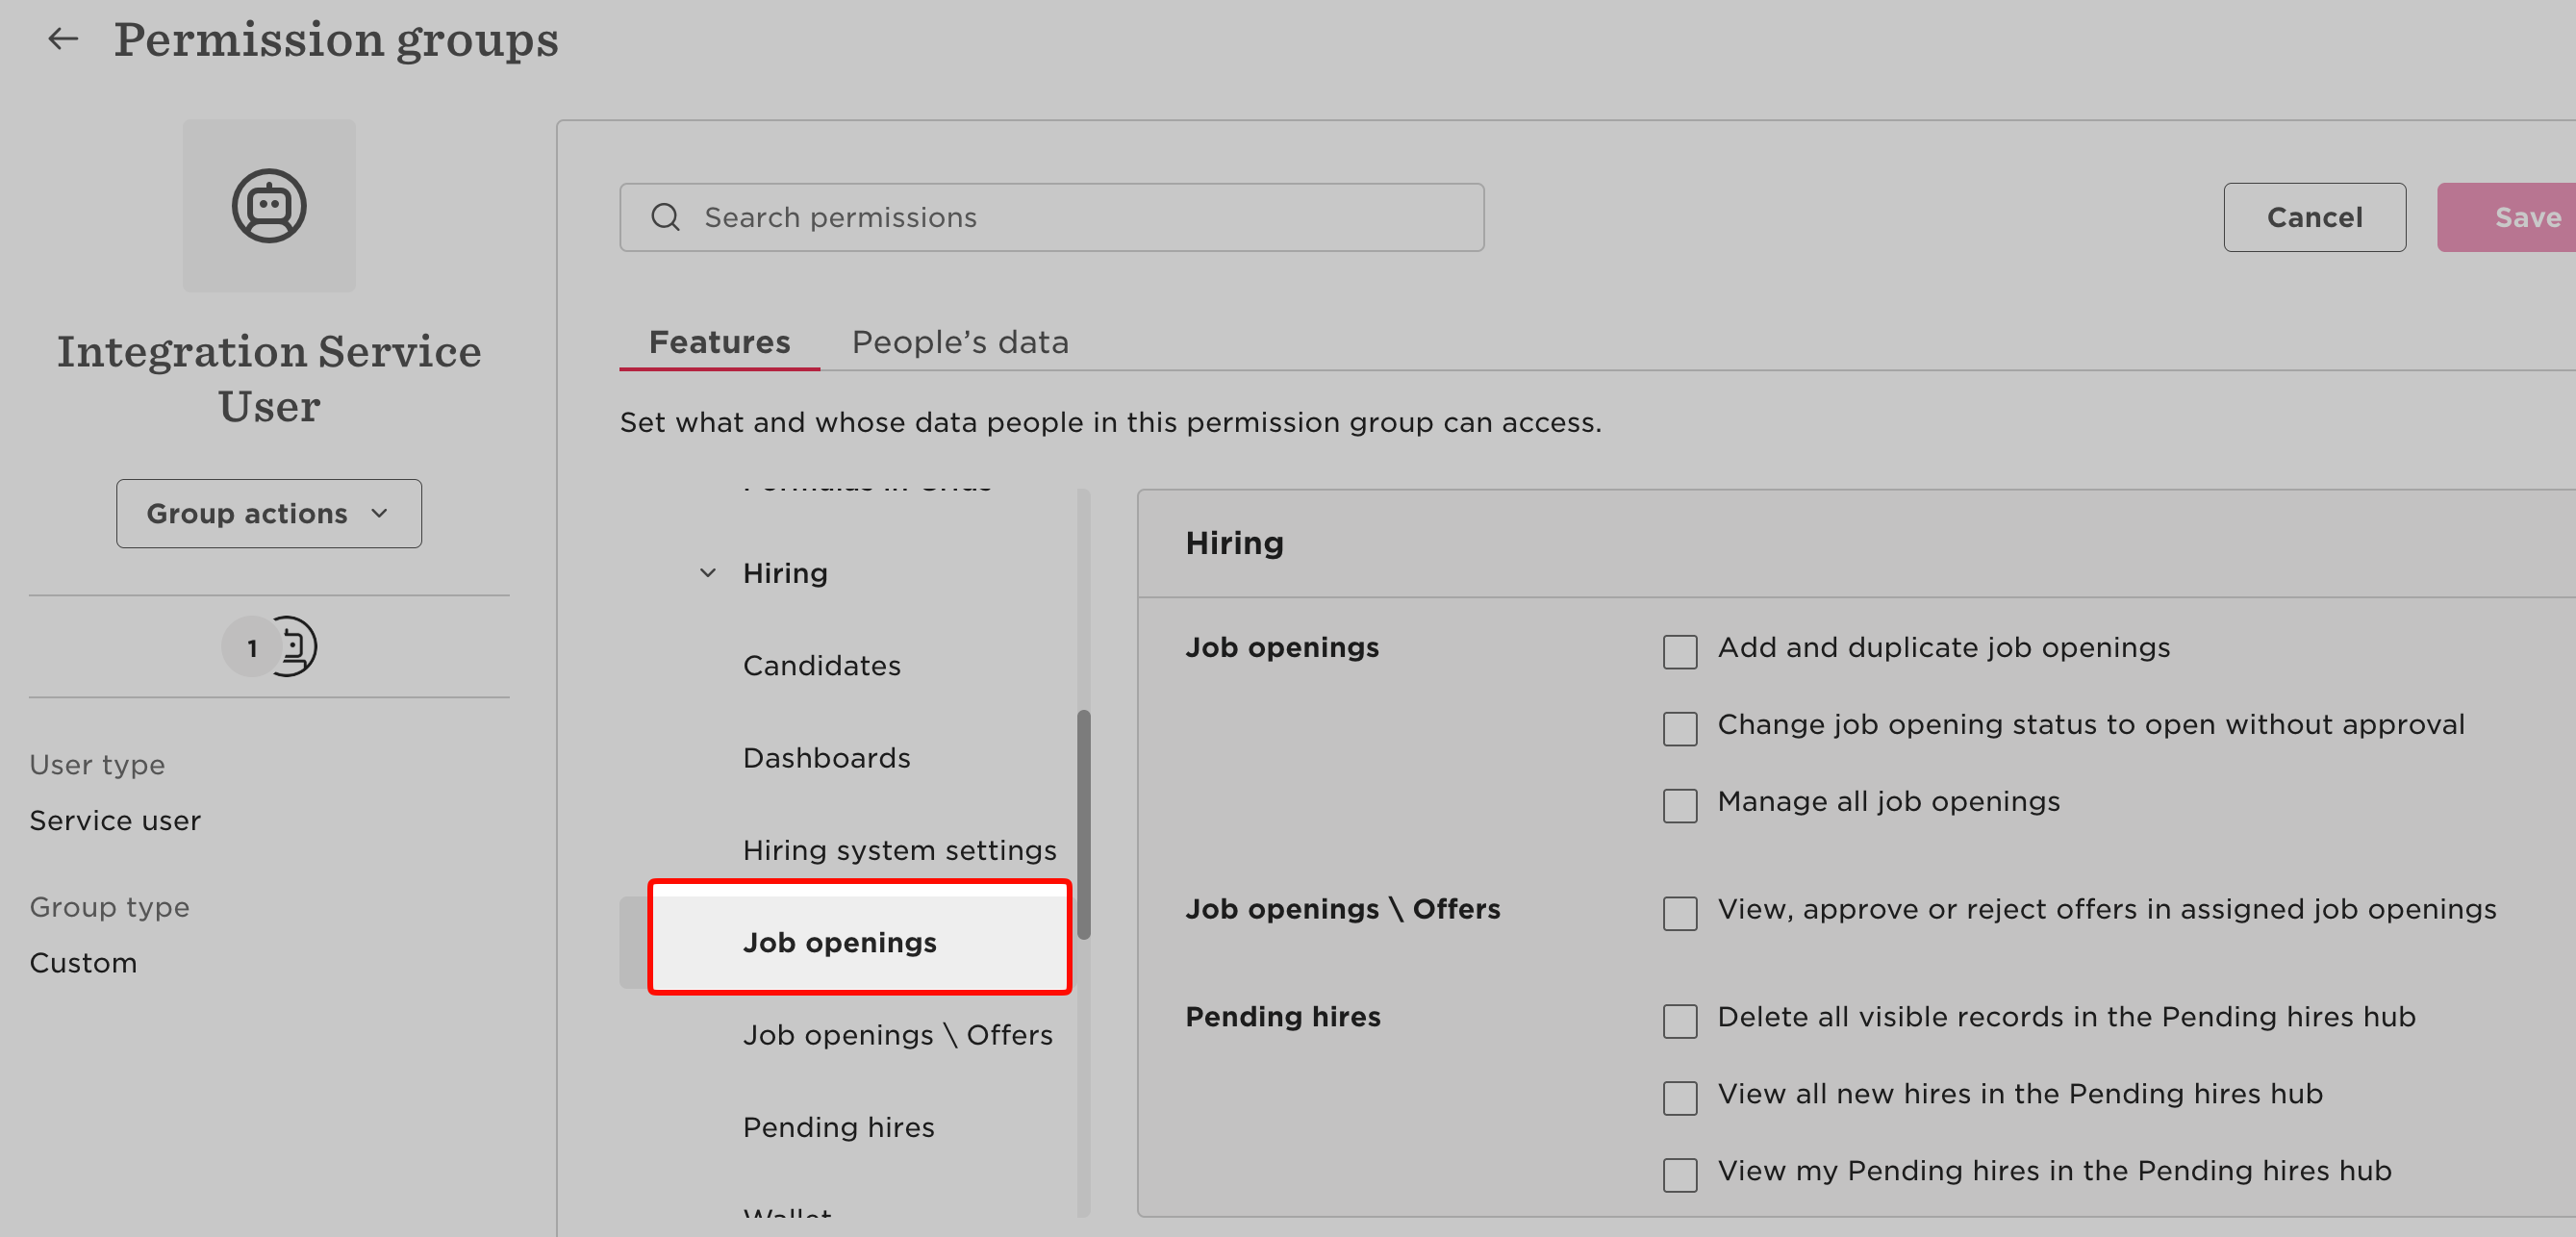Click the Permission groups page title
Viewport: 2576px width, 1237px height.
click(x=336, y=40)
